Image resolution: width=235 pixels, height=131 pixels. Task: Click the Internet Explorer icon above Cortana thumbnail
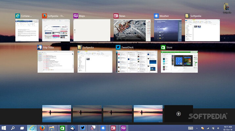coord(18,16)
